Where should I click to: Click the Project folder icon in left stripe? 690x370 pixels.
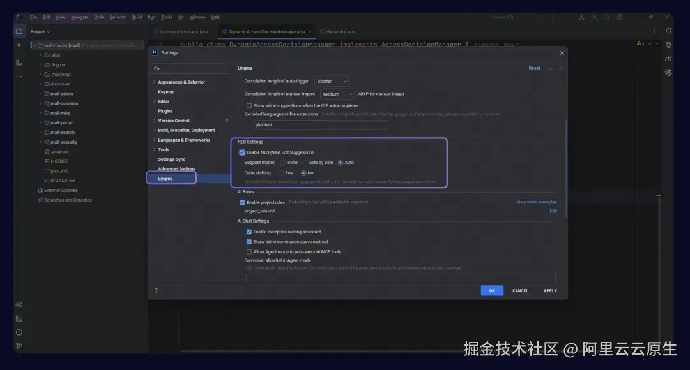tap(19, 31)
